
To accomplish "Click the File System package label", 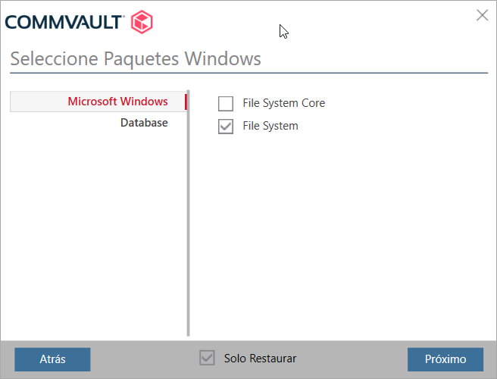I will (270, 126).
